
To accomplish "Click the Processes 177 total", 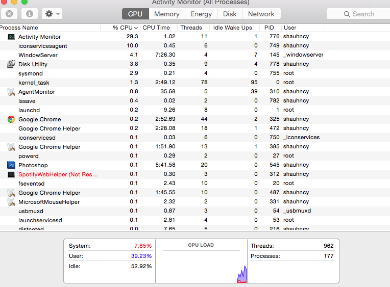I will click(292, 256).
